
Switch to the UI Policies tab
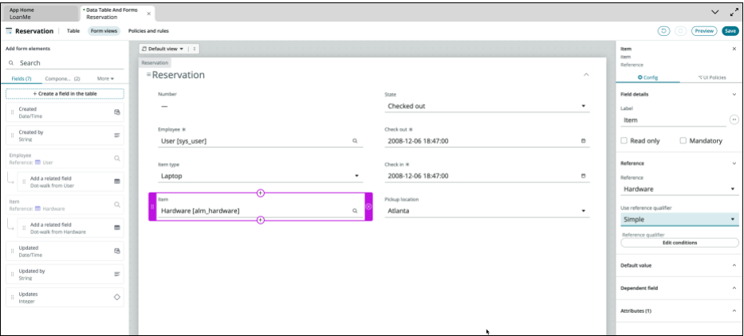click(x=711, y=77)
